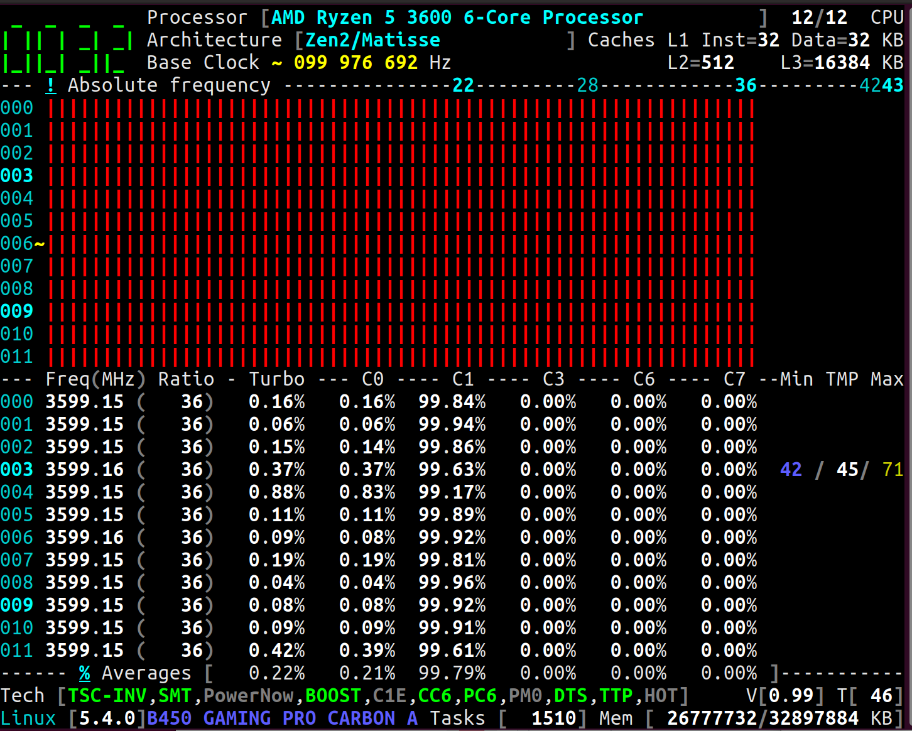Click stats row label 006
The width and height of the screenshot is (912, 731).
[x=17, y=538]
